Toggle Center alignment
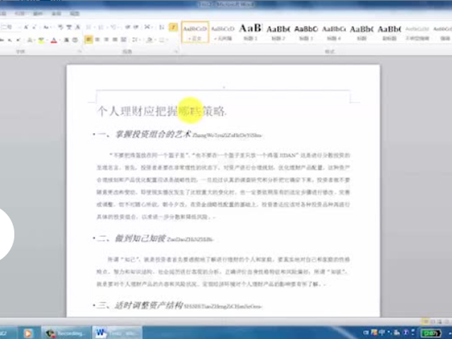The width and height of the screenshot is (452, 339). click(x=97, y=40)
